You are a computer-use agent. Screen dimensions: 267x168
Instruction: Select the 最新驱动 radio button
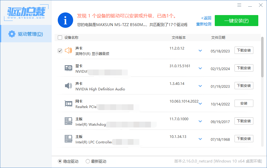point(88,162)
